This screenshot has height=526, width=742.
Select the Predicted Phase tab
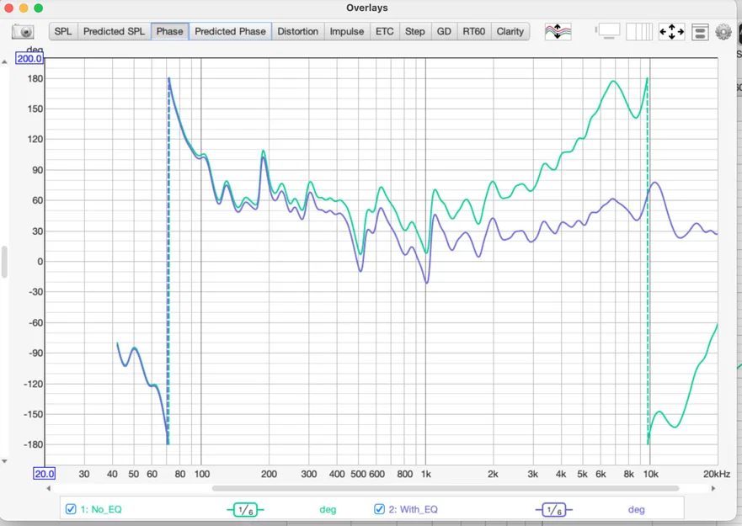click(x=231, y=32)
